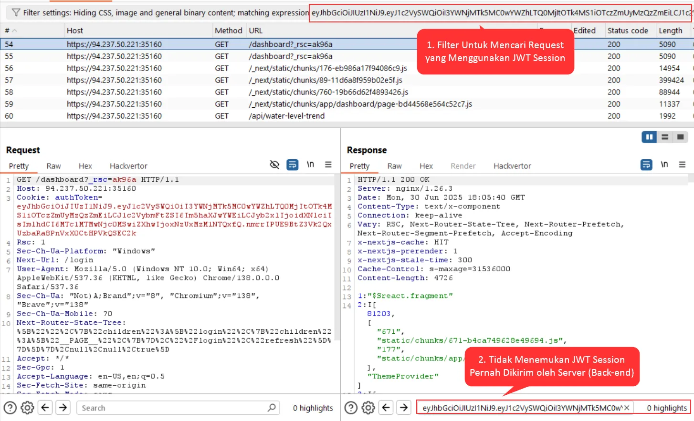Switch to top-bottom split layout icon
Image resolution: width=694 pixels, height=421 pixels.
[x=665, y=137]
